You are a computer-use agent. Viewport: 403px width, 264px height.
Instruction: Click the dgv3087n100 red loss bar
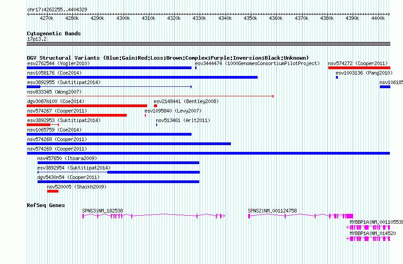pyautogui.click(x=87, y=106)
